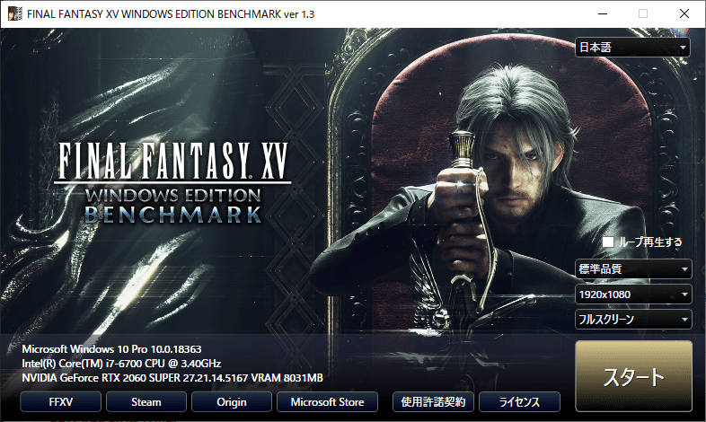Viewport: 706px width, 422px height.
Task: Open the FFXV website button
Action: point(61,401)
